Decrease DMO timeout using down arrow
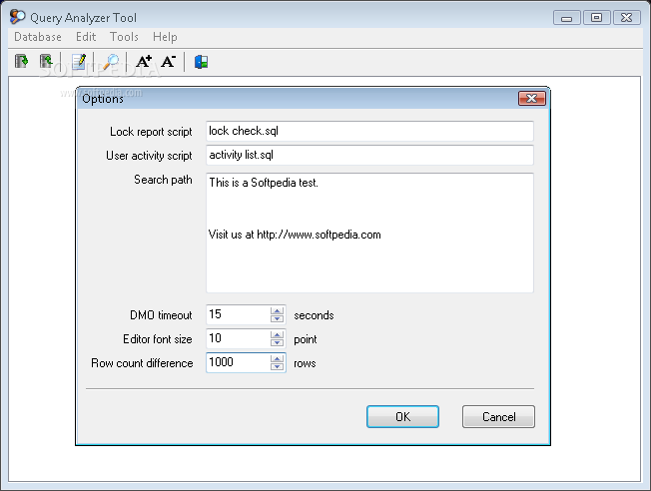Image resolution: width=651 pixels, height=491 pixels. click(277, 318)
